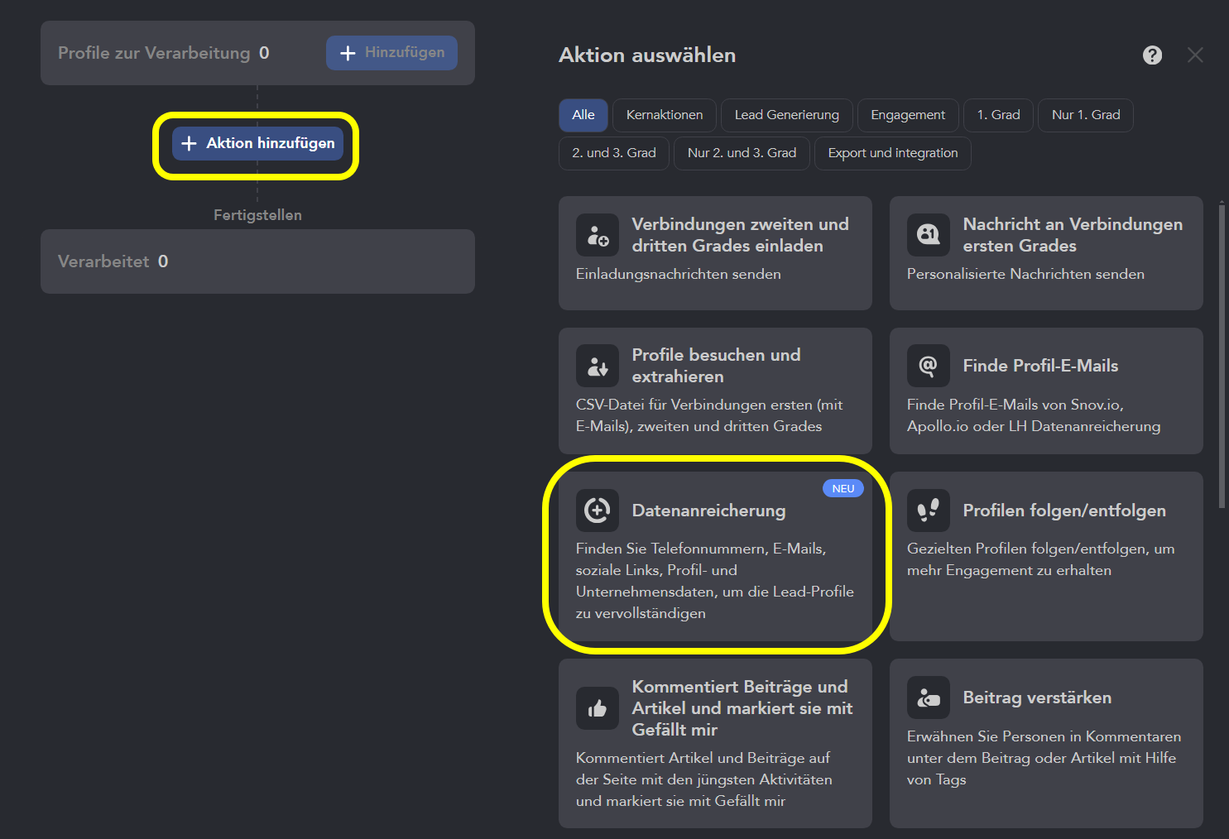Filter actions by Lead Generierung
Screen dimensions: 1229x839
click(786, 115)
